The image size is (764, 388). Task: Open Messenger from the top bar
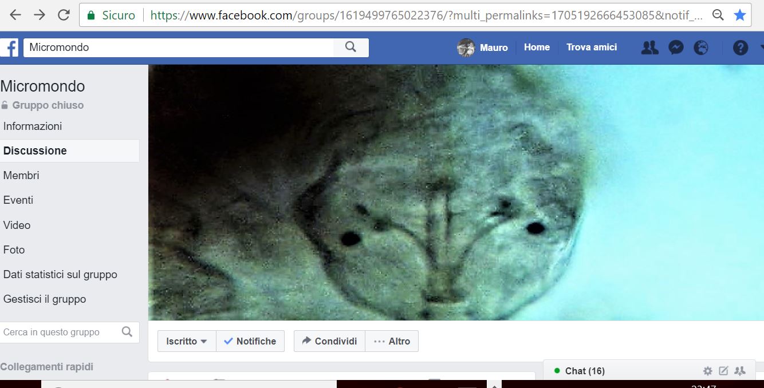[x=676, y=47]
